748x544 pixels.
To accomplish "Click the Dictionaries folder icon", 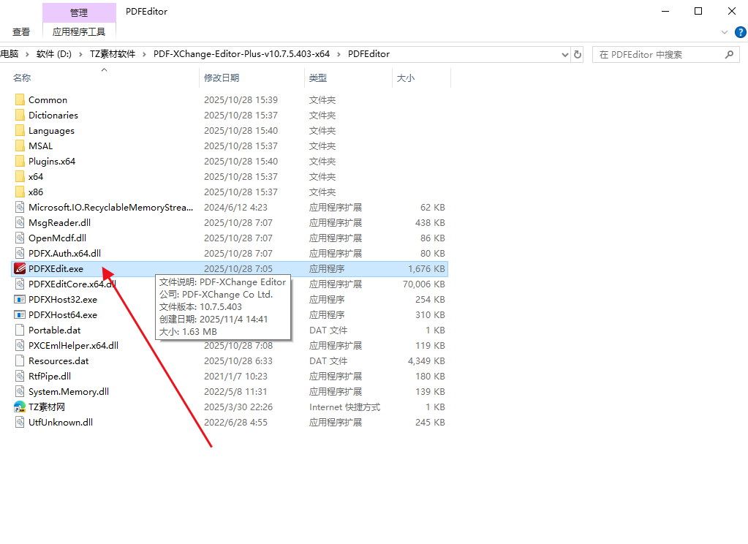I will 20,115.
